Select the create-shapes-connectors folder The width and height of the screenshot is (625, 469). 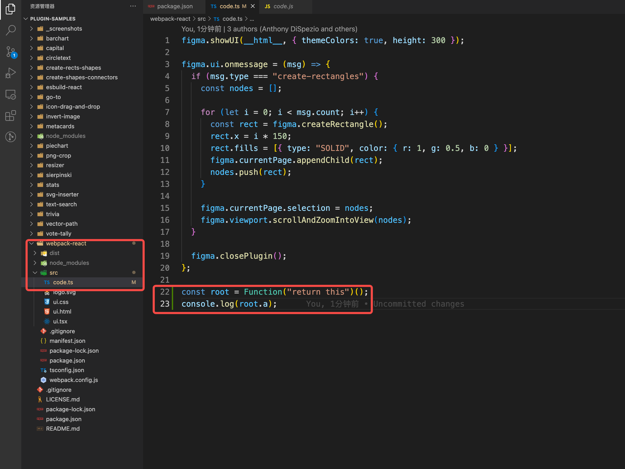(82, 77)
